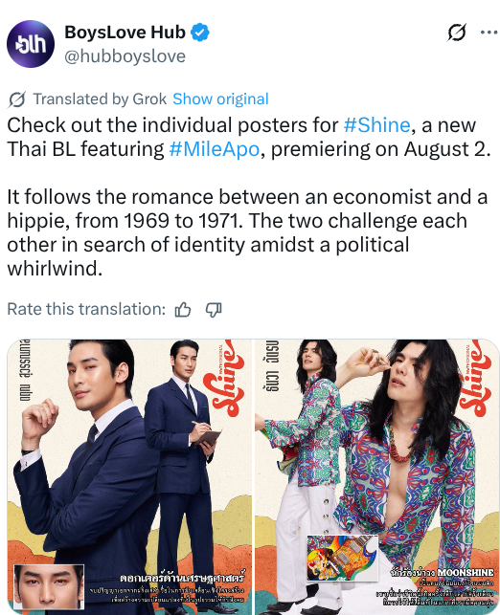
Task: Open the BoysLove Hub profile avatar
Action: 31,44
